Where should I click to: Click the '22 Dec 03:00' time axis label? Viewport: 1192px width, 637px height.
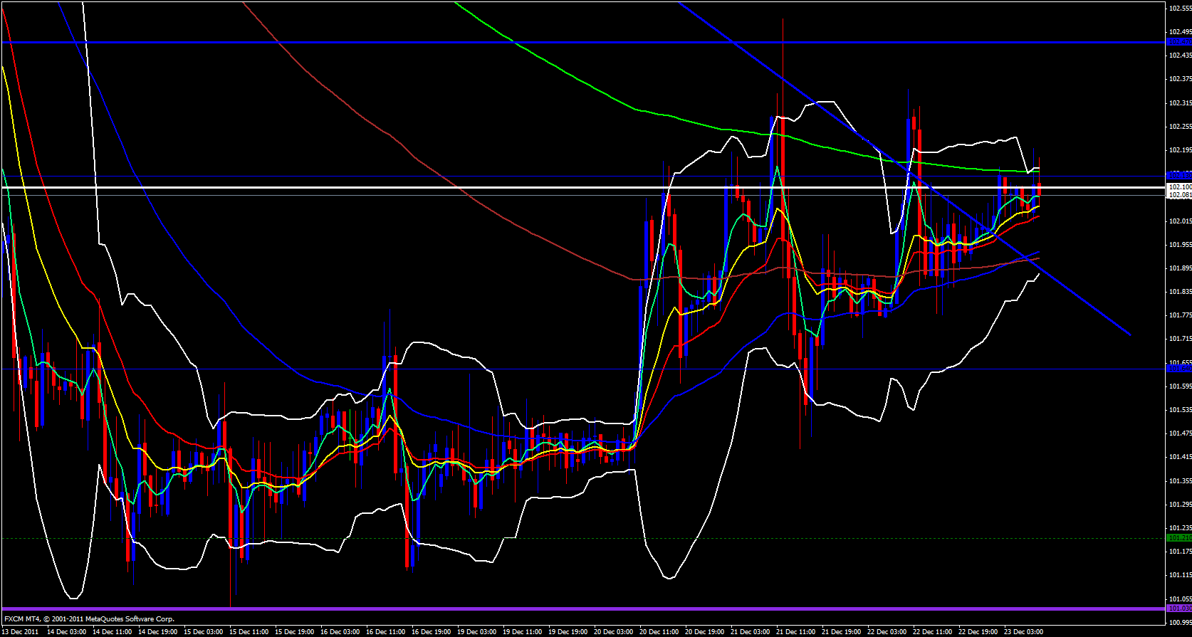click(x=887, y=632)
